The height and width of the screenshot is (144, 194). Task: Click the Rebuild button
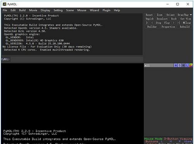185,27
